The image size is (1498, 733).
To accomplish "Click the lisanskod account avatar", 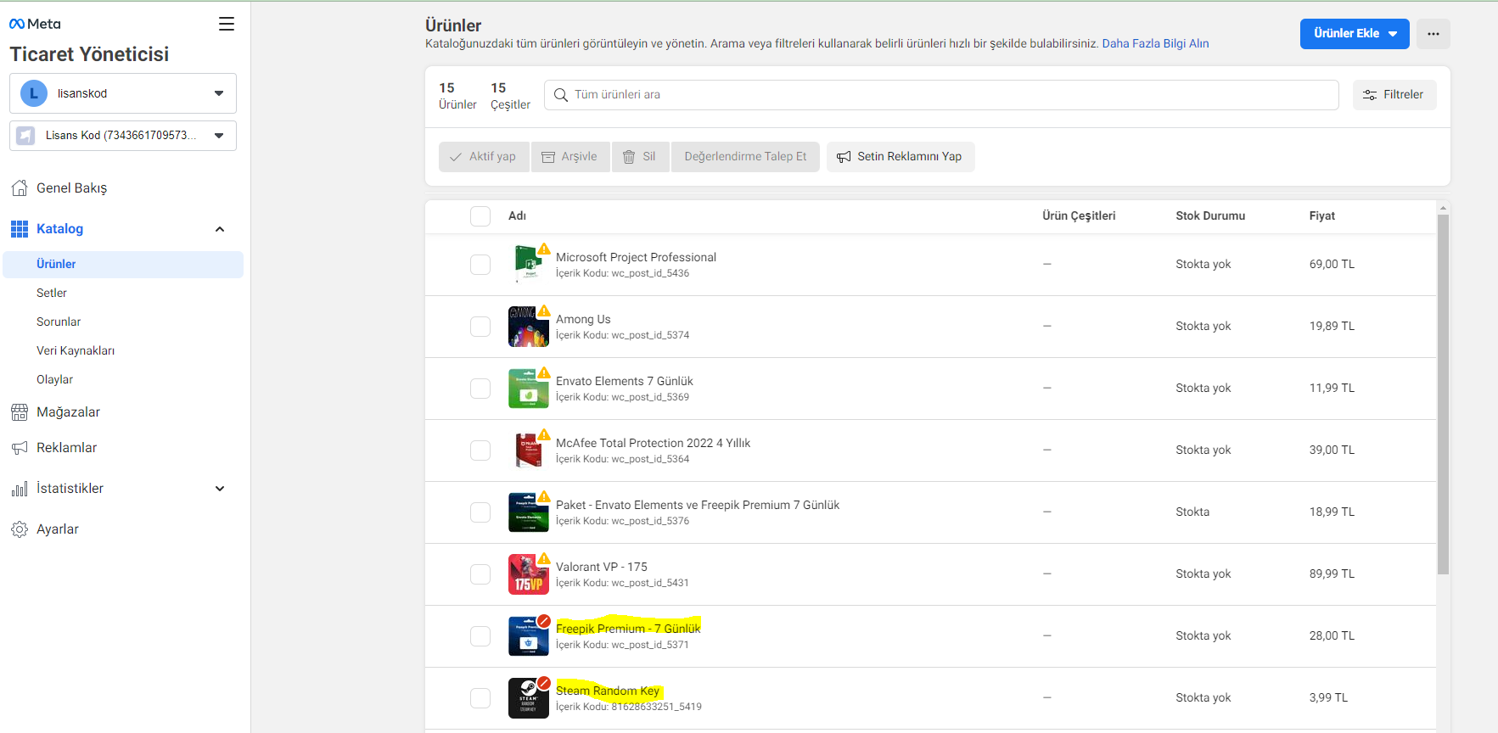I will (x=34, y=93).
